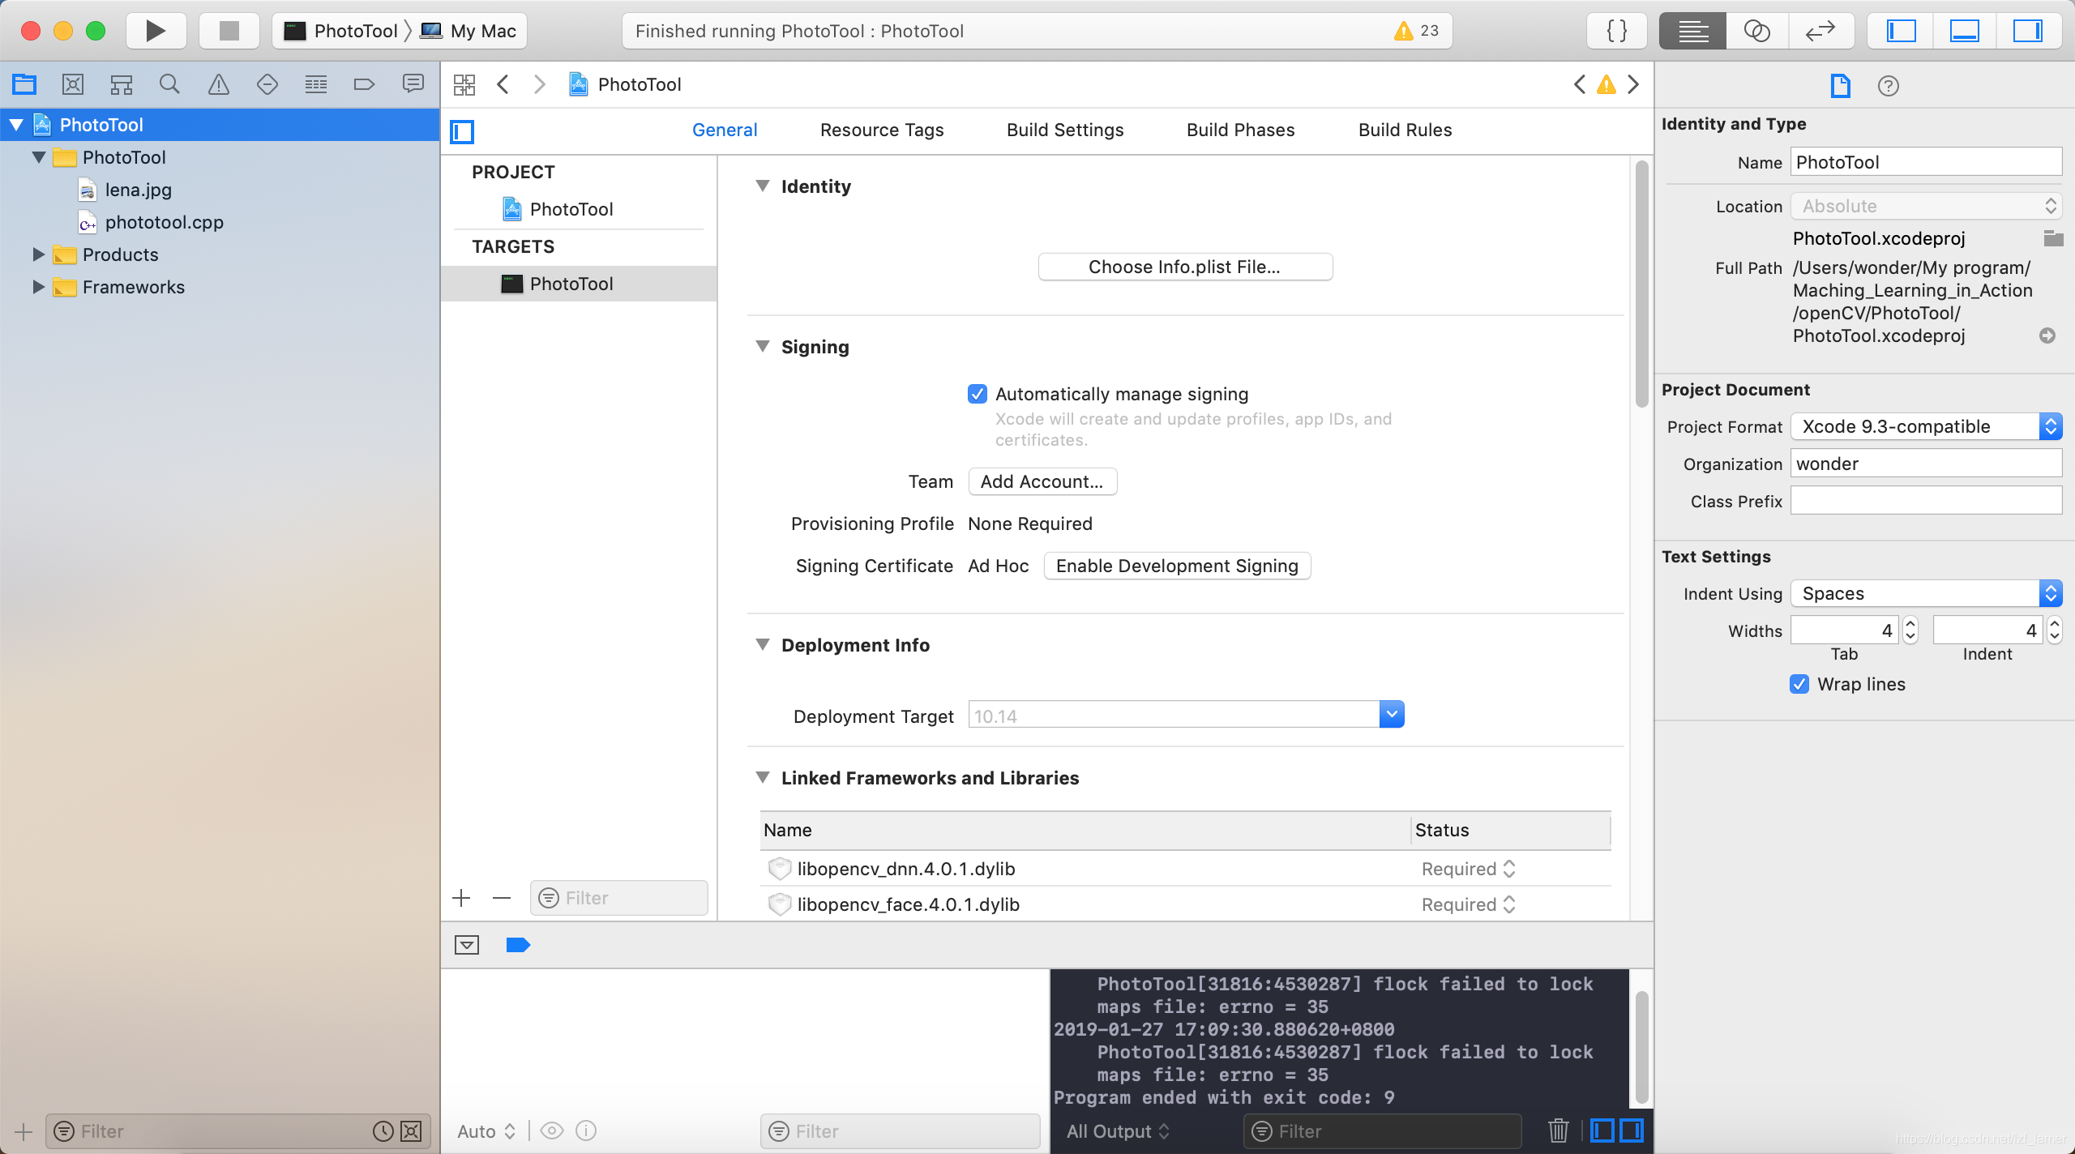Open the Debug navigator
Screen dimensions: 2075x1154
coord(316,84)
